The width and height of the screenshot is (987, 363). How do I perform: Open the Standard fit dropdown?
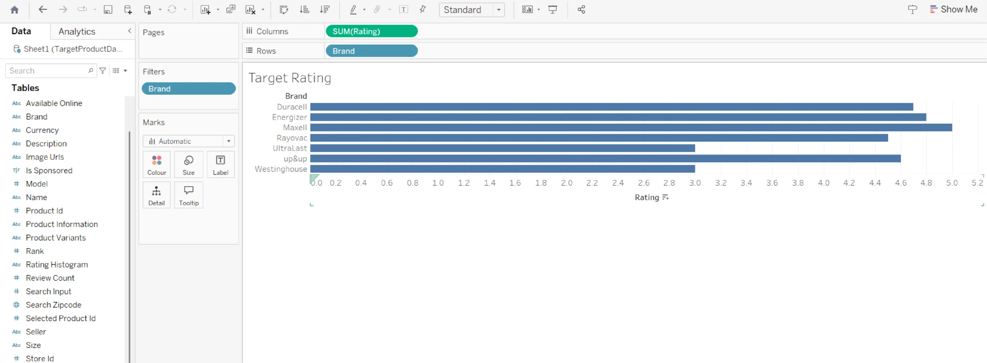[472, 10]
